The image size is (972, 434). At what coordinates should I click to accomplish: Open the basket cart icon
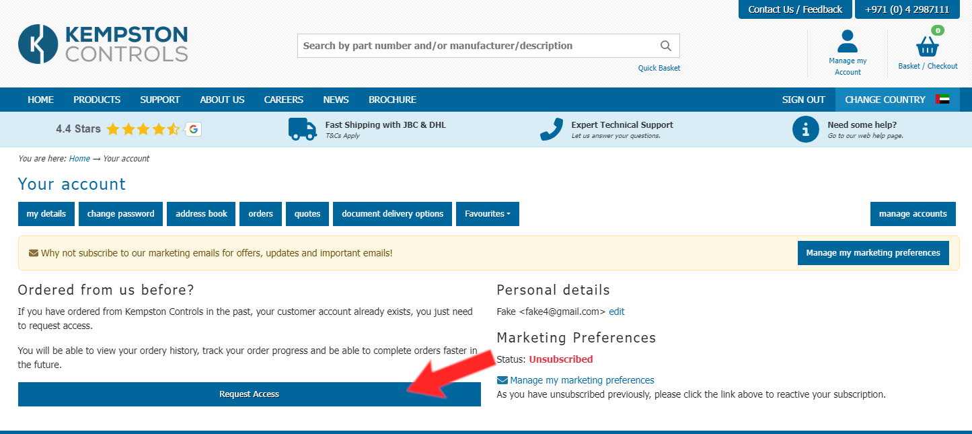tap(928, 47)
